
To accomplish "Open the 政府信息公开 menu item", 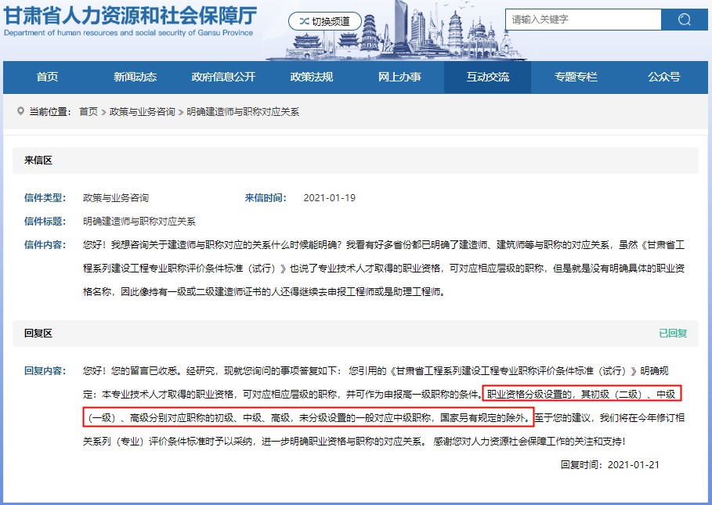I will tap(222, 78).
